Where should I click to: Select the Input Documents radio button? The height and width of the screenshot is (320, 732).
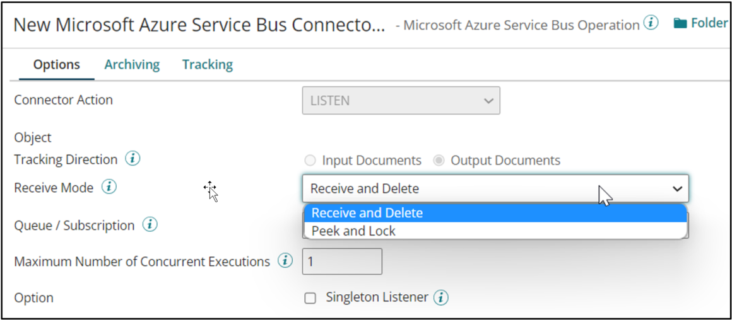click(x=309, y=161)
